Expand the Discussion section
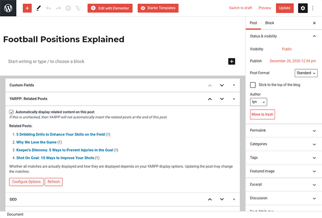Image resolution: width=322 pixels, height=218 pixels. click(284, 198)
